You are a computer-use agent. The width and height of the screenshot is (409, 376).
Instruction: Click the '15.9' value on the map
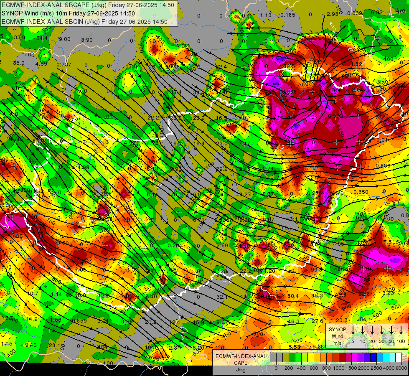click(198, 323)
